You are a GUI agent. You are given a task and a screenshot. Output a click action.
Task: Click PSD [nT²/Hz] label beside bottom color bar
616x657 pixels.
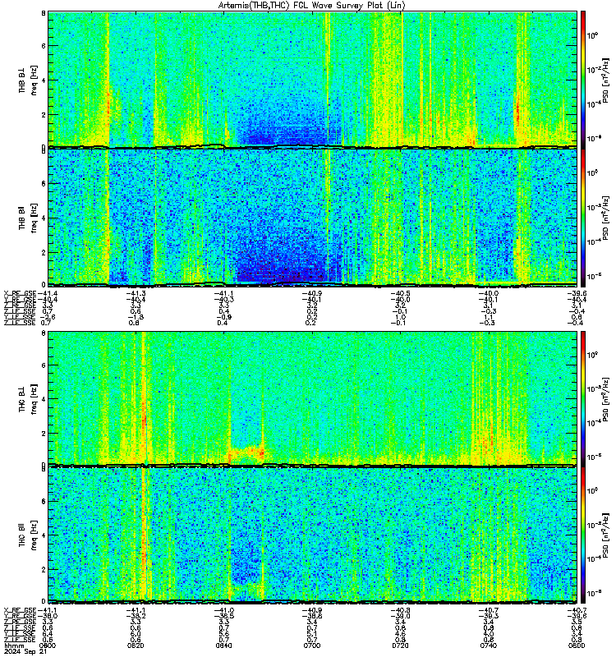605,535
